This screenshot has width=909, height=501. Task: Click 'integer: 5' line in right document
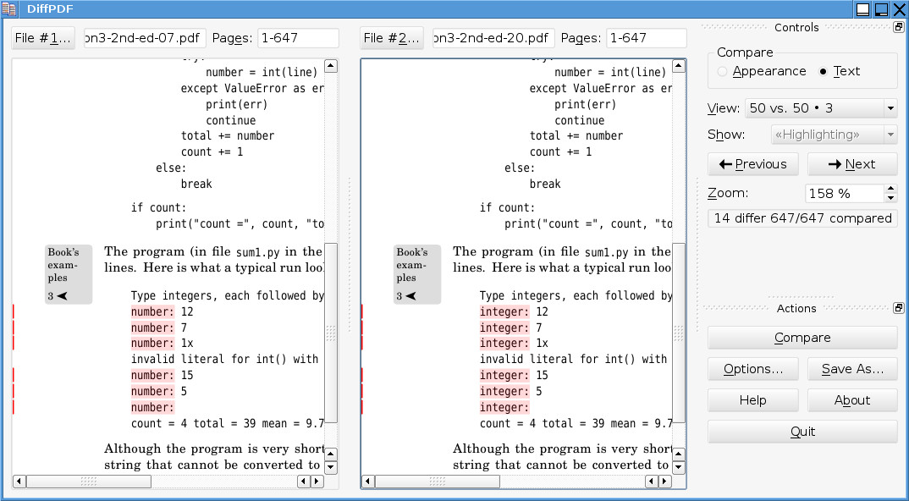coord(510,391)
